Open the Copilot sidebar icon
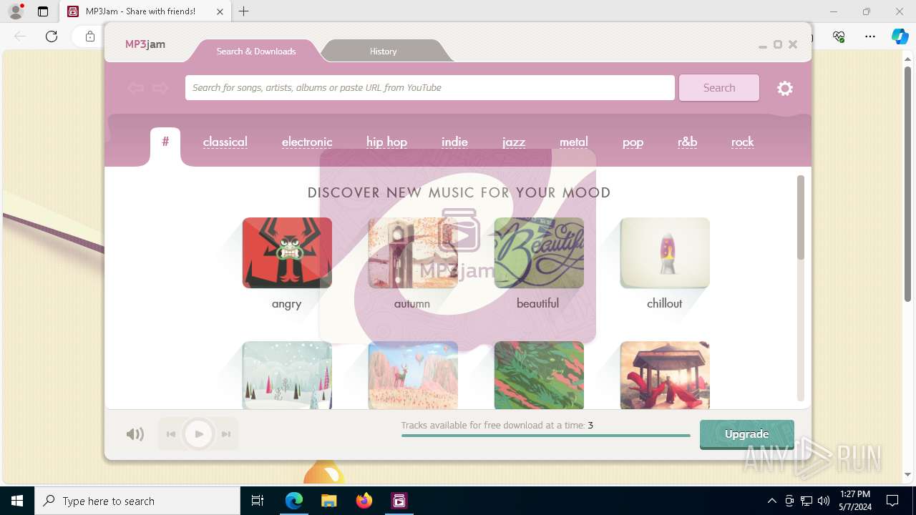Viewport: 916px width, 515px height. coord(900,36)
